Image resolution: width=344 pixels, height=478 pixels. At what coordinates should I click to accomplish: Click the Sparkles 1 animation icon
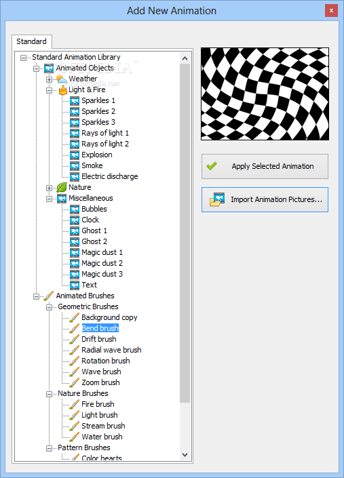[75, 100]
